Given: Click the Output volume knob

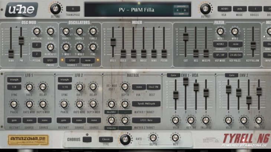Looking at the screenshot, I should click(x=206, y=9).
